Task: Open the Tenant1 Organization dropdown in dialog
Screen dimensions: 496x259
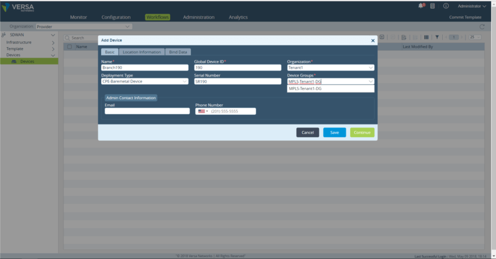Action: (330, 68)
